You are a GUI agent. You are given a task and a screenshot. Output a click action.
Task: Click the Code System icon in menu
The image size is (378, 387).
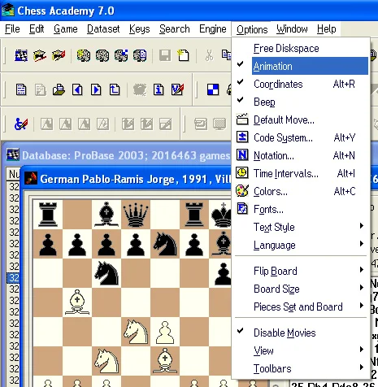click(242, 137)
